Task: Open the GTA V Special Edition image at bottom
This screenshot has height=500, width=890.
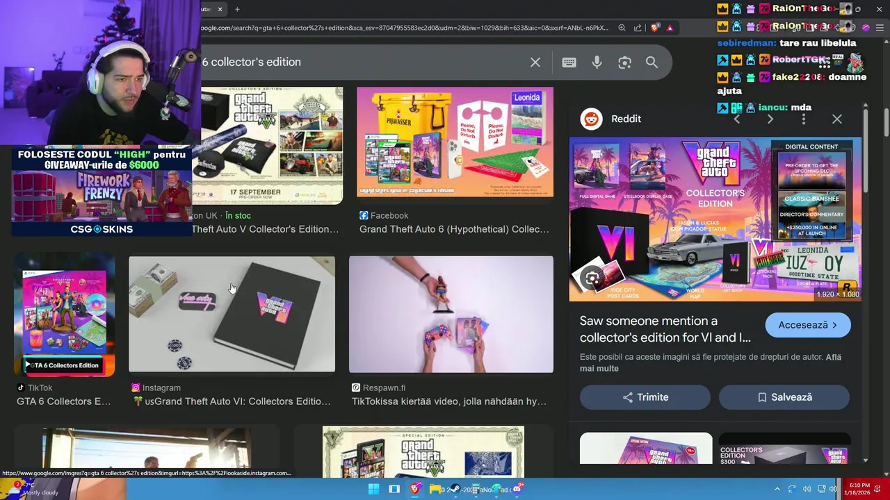Action: (x=423, y=452)
